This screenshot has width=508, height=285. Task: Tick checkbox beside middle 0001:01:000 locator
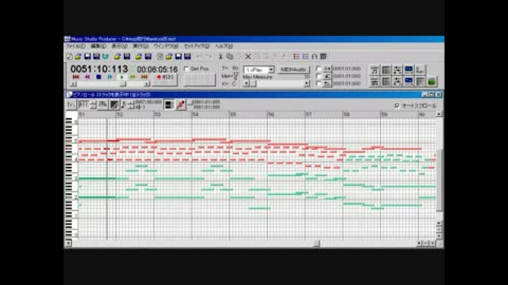[x=319, y=76]
